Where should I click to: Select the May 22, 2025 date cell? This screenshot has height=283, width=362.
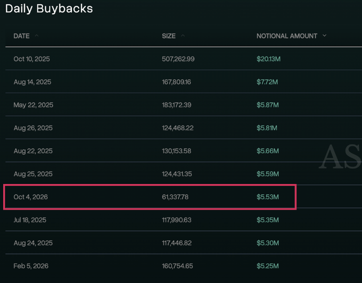point(33,105)
